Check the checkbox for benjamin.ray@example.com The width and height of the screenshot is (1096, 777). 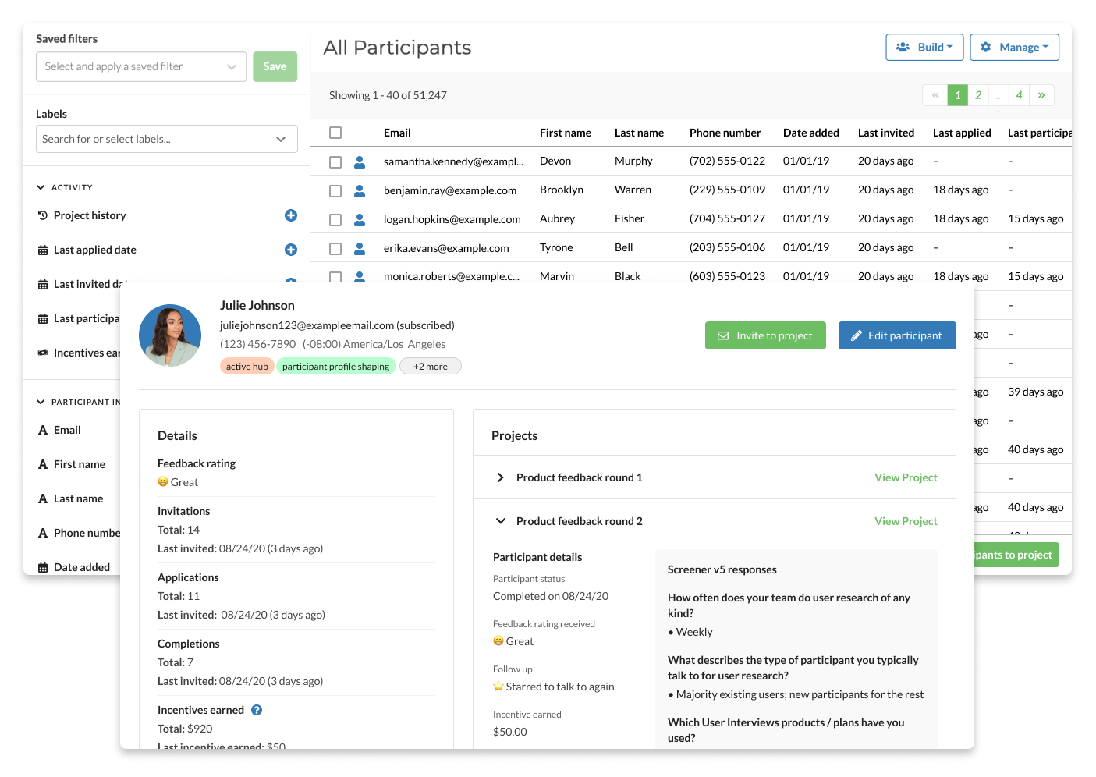tap(335, 190)
